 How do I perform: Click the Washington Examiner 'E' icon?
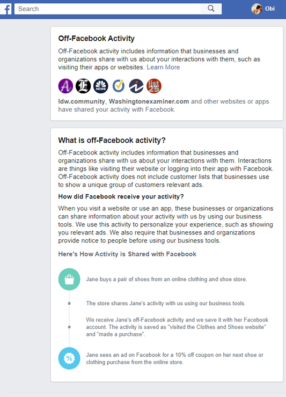coord(83,86)
